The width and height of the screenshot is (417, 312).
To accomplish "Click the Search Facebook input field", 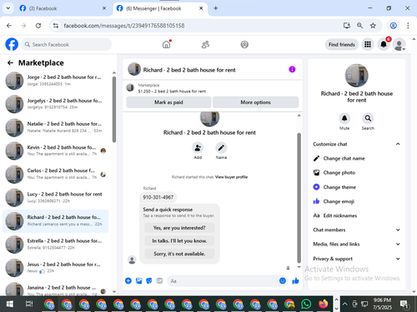I will pyautogui.click(x=67, y=44).
